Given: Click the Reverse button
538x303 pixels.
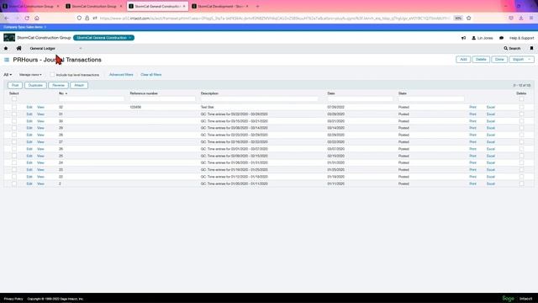Looking at the screenshot, I should [58, 85].
